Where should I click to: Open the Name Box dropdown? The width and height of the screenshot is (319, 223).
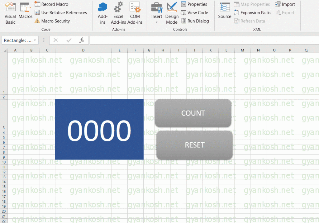click(x=35, y=40)
